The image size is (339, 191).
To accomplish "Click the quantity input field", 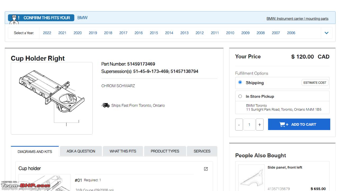I will [x=249, y=124].
